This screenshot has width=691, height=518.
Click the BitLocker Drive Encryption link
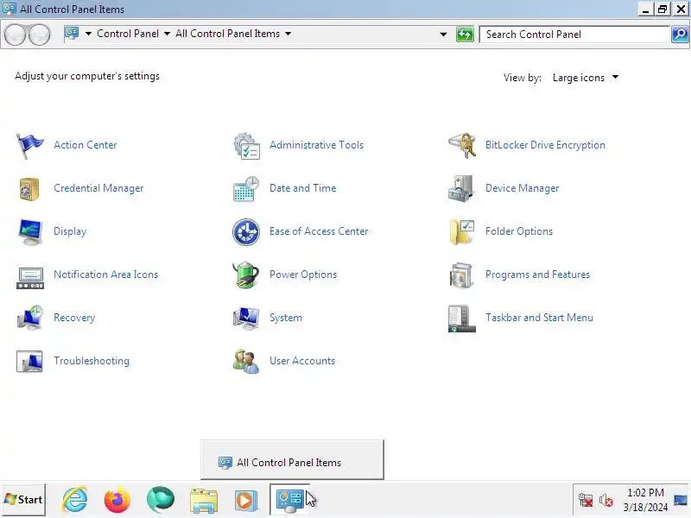(545, 145)
